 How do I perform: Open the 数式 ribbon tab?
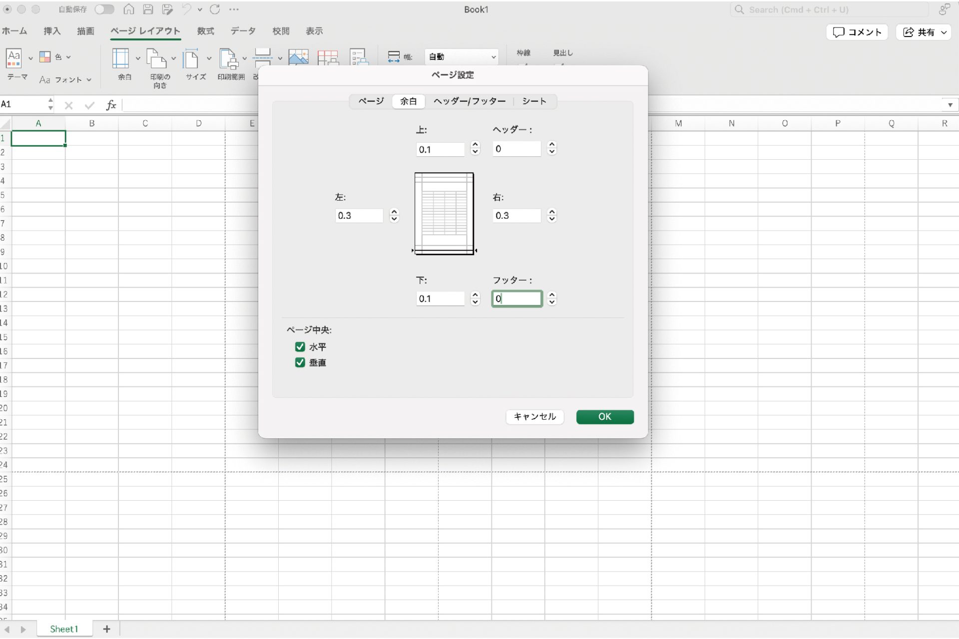(205, 31)
